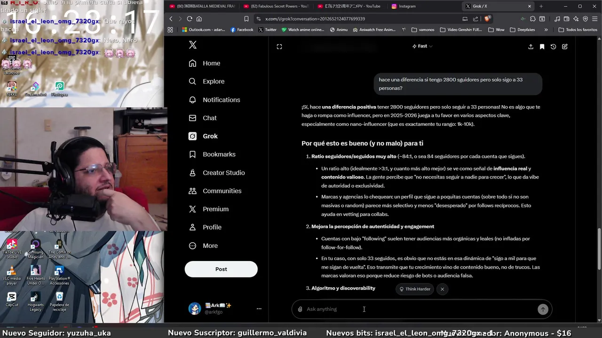Click the bookmark conversation icon
This screenshot has height=338, width=602.
click(542, 46)
